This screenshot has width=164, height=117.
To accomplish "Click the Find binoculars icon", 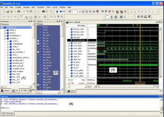I will 44,12.
